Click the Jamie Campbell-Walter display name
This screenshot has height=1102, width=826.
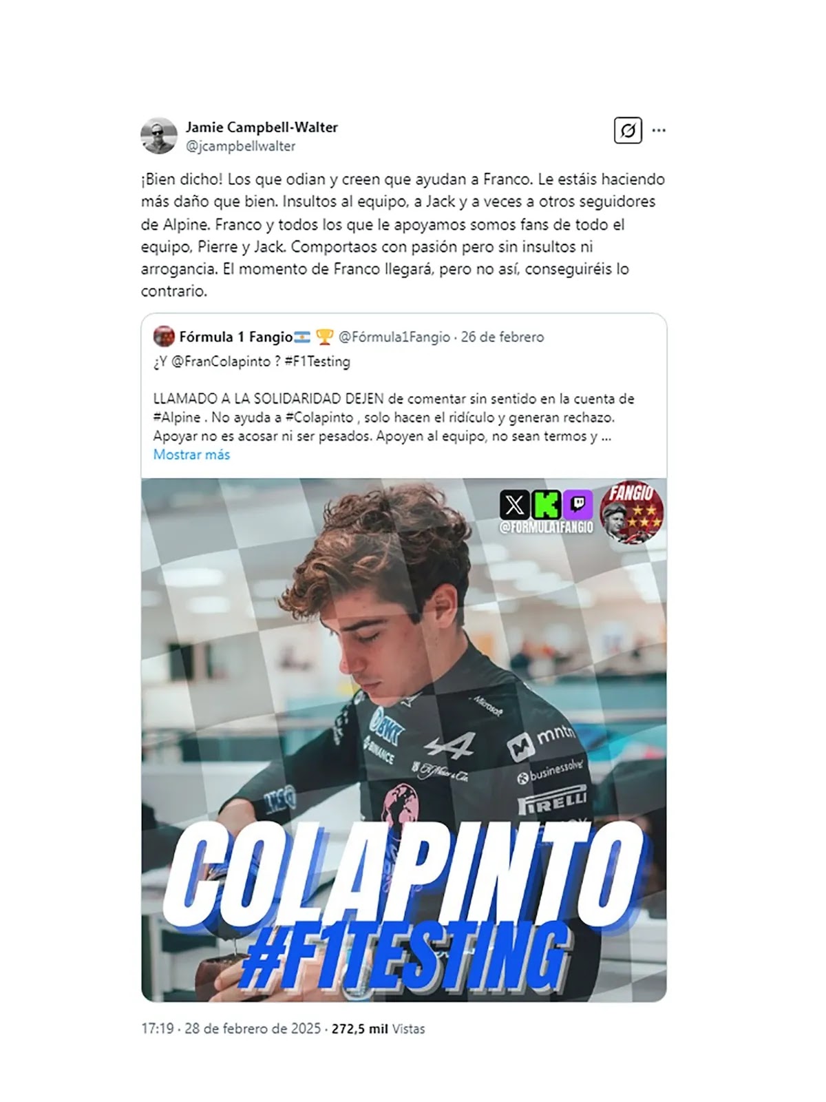(x=262, y=127)
